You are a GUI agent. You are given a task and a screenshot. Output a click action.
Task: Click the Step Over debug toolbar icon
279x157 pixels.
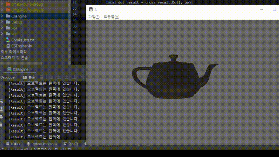(51, 77)
